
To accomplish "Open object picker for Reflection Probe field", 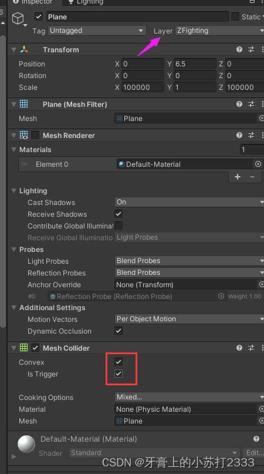I will tap(221, 296).
